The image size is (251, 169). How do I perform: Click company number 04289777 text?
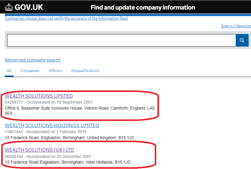point(14,102)
